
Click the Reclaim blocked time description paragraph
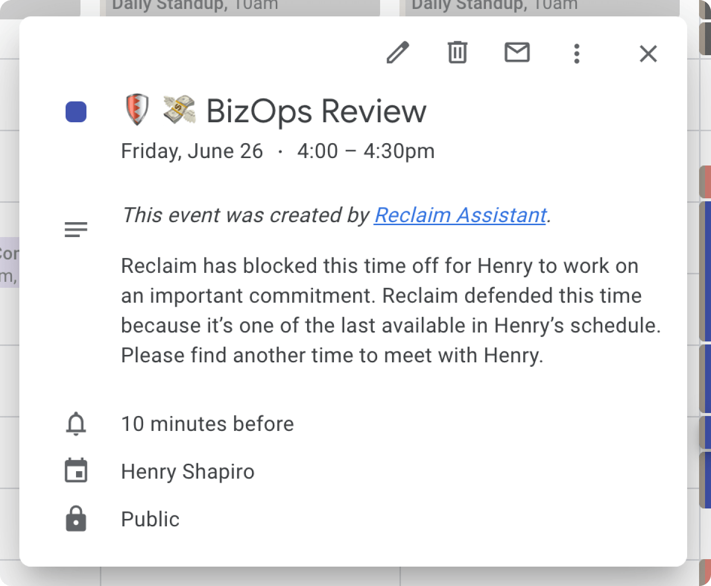[x=391, y=311]
